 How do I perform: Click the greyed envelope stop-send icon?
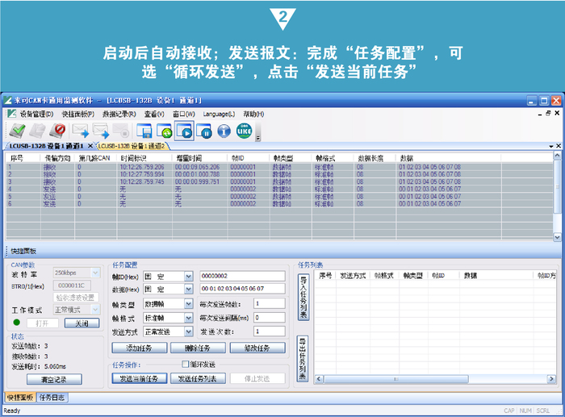[121, 131]
